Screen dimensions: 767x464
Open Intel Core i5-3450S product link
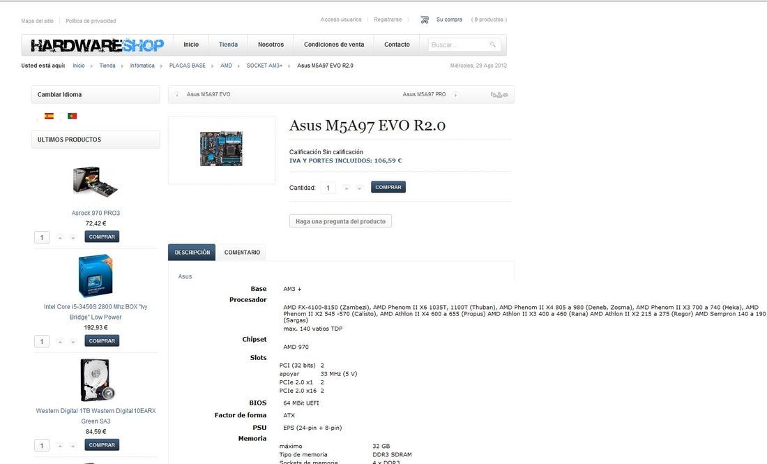(x=96, y=312)
